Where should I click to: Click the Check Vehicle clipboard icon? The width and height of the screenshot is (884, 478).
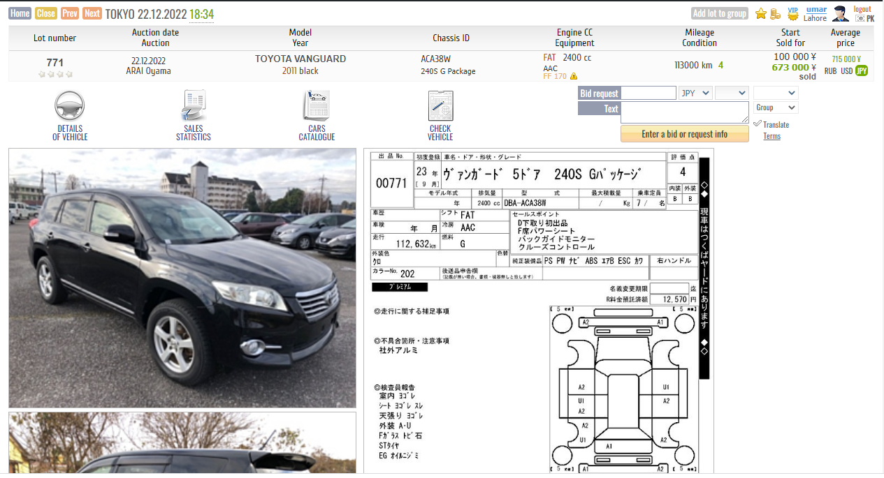440,106
